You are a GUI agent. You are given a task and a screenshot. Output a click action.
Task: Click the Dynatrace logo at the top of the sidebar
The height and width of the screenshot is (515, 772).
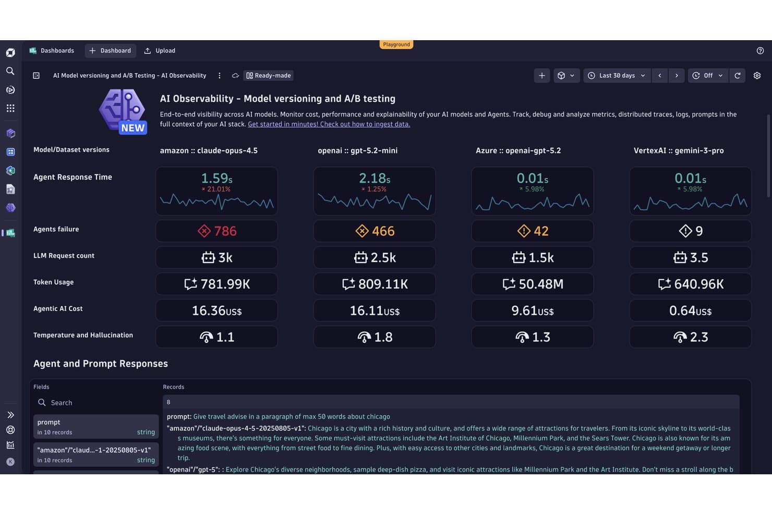click(x=10, y=53)
